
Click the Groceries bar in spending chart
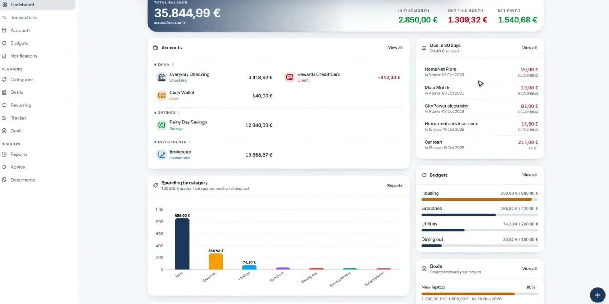click(x=216, y=261)
